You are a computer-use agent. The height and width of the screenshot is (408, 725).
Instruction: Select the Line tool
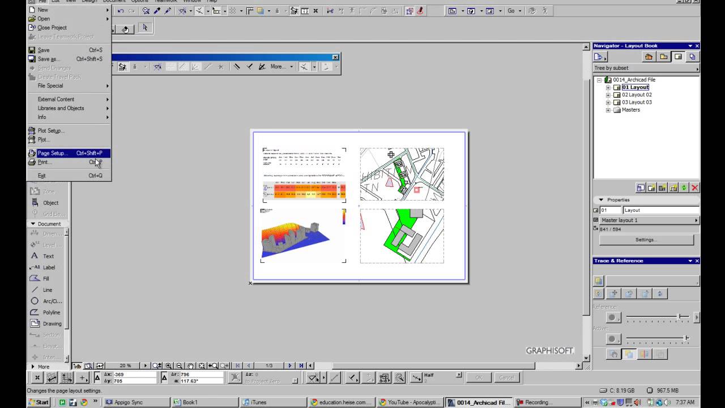48,290
